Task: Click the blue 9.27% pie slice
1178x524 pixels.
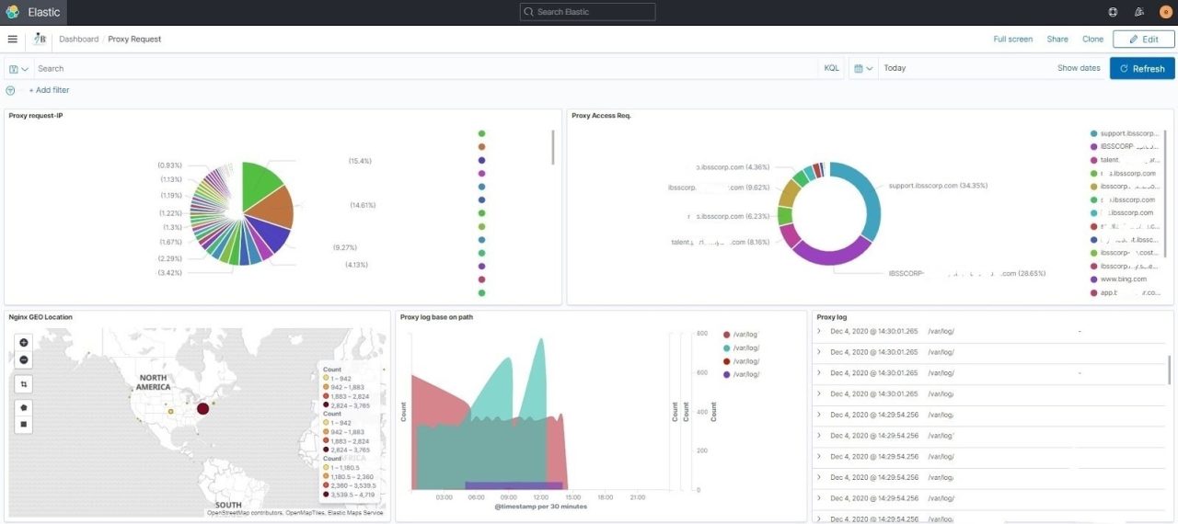Action: pos(269,237)
